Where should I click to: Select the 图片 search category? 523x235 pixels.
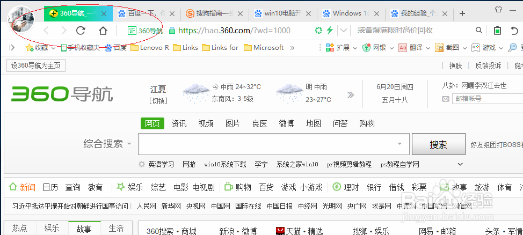pos(233,123)
